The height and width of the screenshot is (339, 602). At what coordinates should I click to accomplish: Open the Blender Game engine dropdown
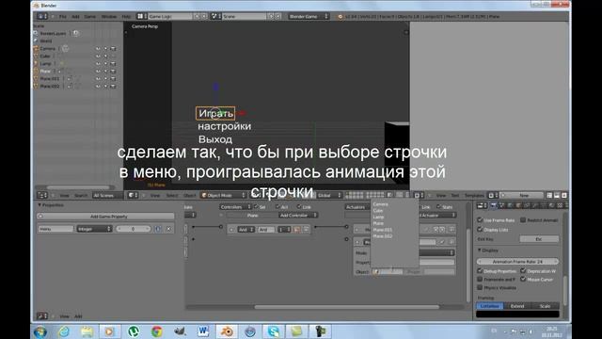click(309, 17)
